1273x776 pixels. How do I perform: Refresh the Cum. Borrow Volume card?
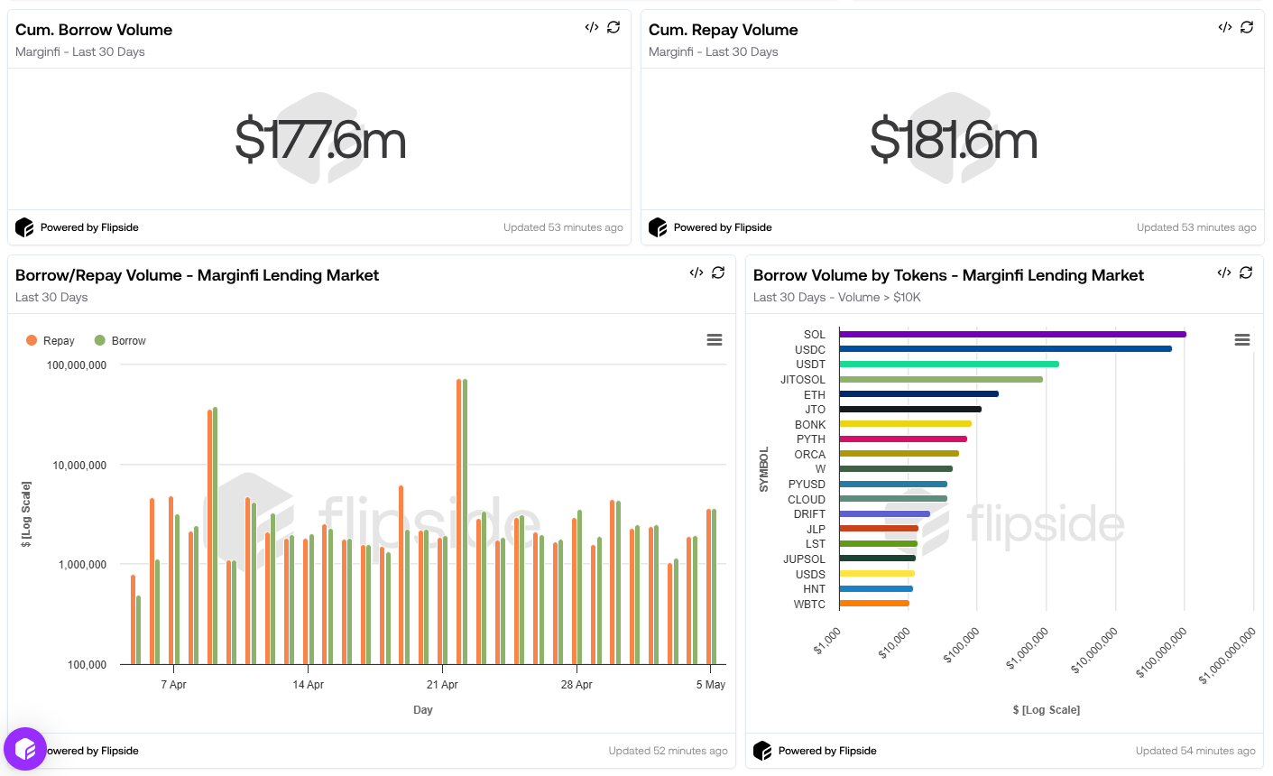point(613,27)
